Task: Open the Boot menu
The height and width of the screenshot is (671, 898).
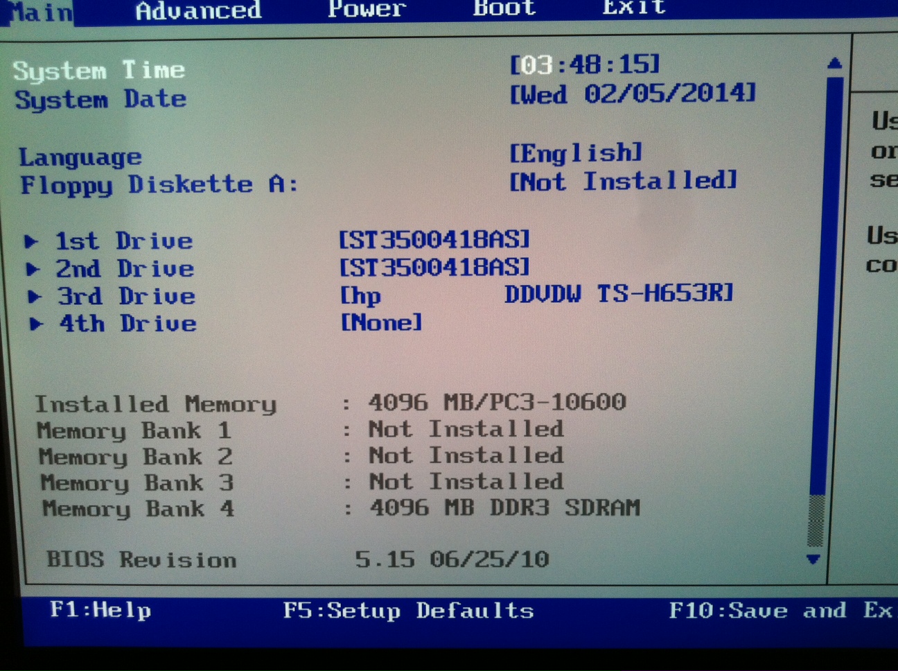Action: pos(504,8)
